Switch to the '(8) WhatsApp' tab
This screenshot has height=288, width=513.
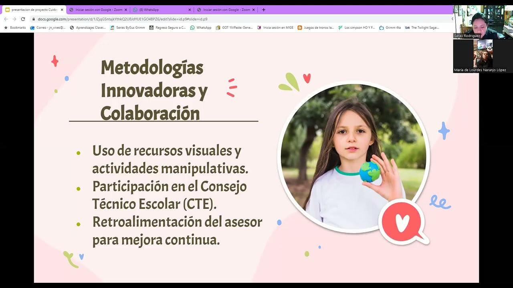pyautogui.click(x=162, y=10)
